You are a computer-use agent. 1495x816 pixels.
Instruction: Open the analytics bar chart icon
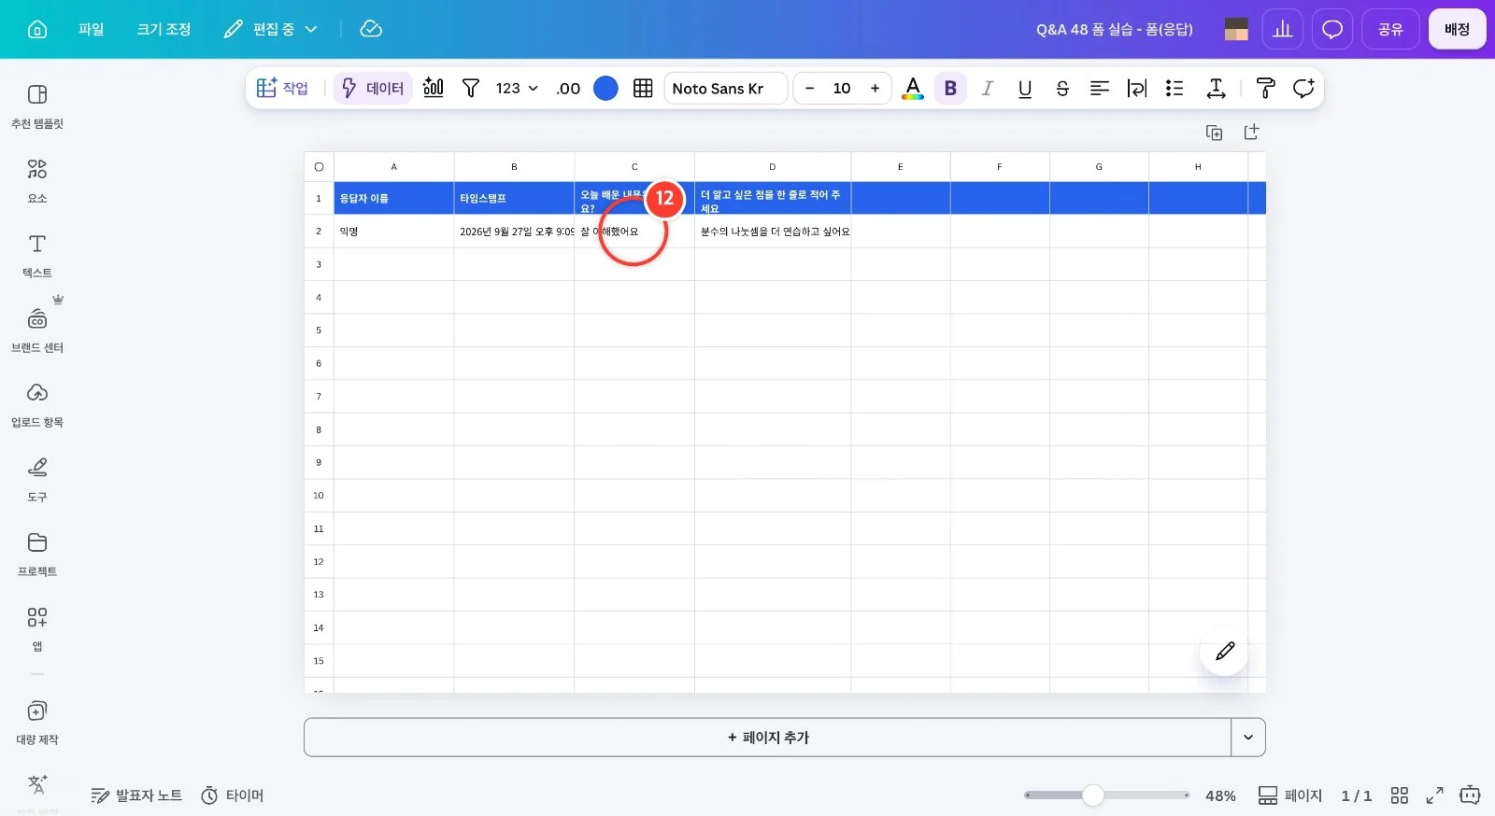pyautogui.click(x=1283, y=29)
